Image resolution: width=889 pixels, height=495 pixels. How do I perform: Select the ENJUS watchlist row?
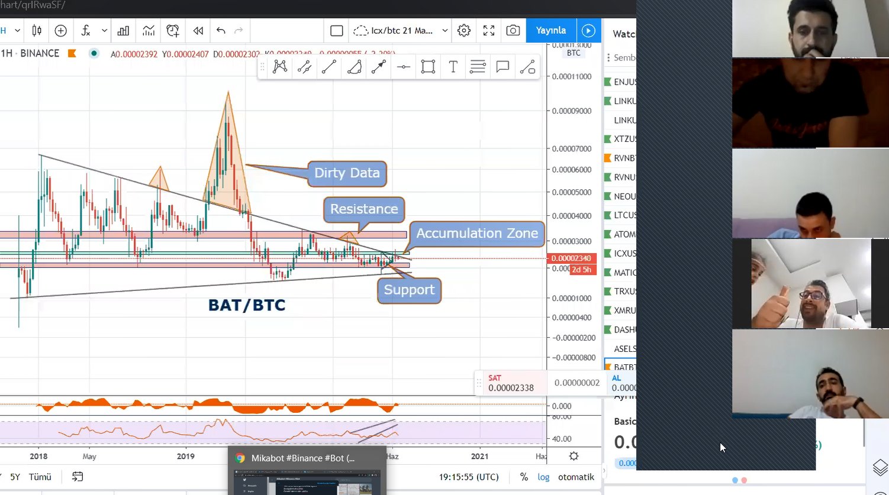620,82
